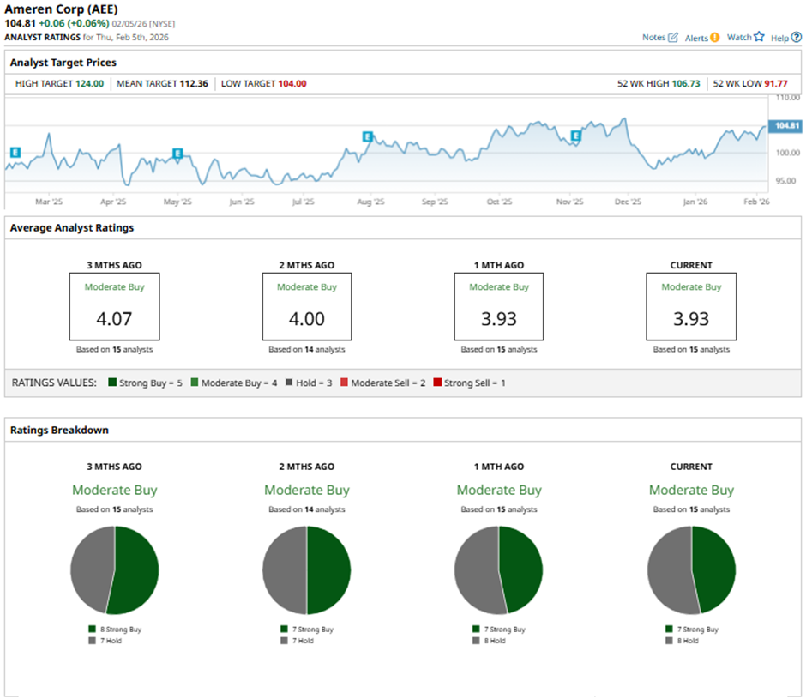Select the earnings marker near May '25
The image size is (806, 699).
click(x=177, y=154)
